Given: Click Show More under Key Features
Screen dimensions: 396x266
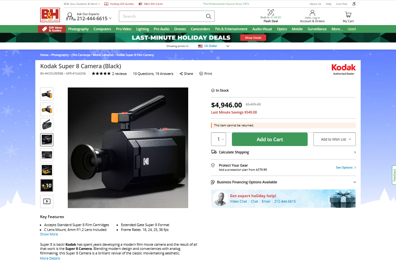Looking at the screenshot, I should click(x=49, y=234).
